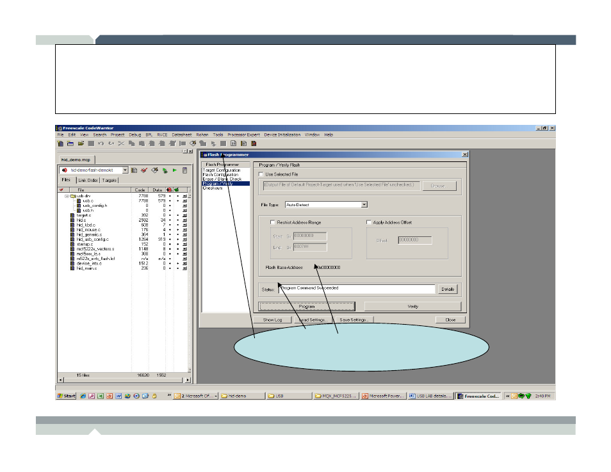Open the Debug menu
The image size is (611, 472).
click(x=135, y=135)
